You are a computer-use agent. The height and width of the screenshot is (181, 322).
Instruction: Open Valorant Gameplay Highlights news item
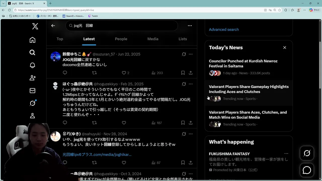[x=249, y=93]
